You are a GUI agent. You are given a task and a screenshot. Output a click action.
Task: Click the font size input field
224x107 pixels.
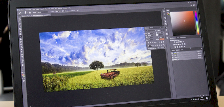click(150, 33)
